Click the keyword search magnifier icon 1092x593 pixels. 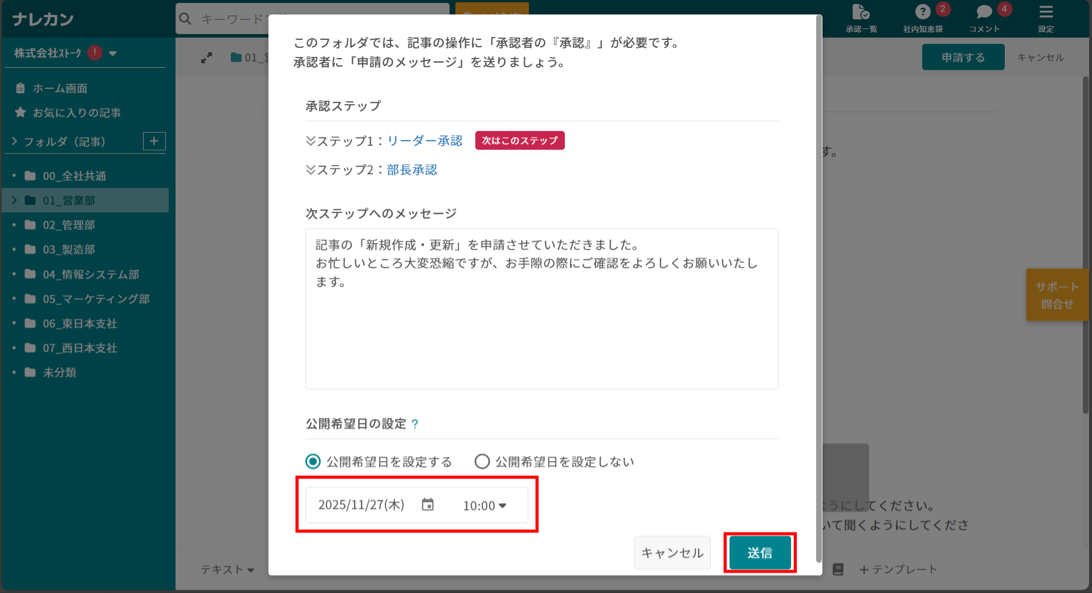tap(185, 18)
